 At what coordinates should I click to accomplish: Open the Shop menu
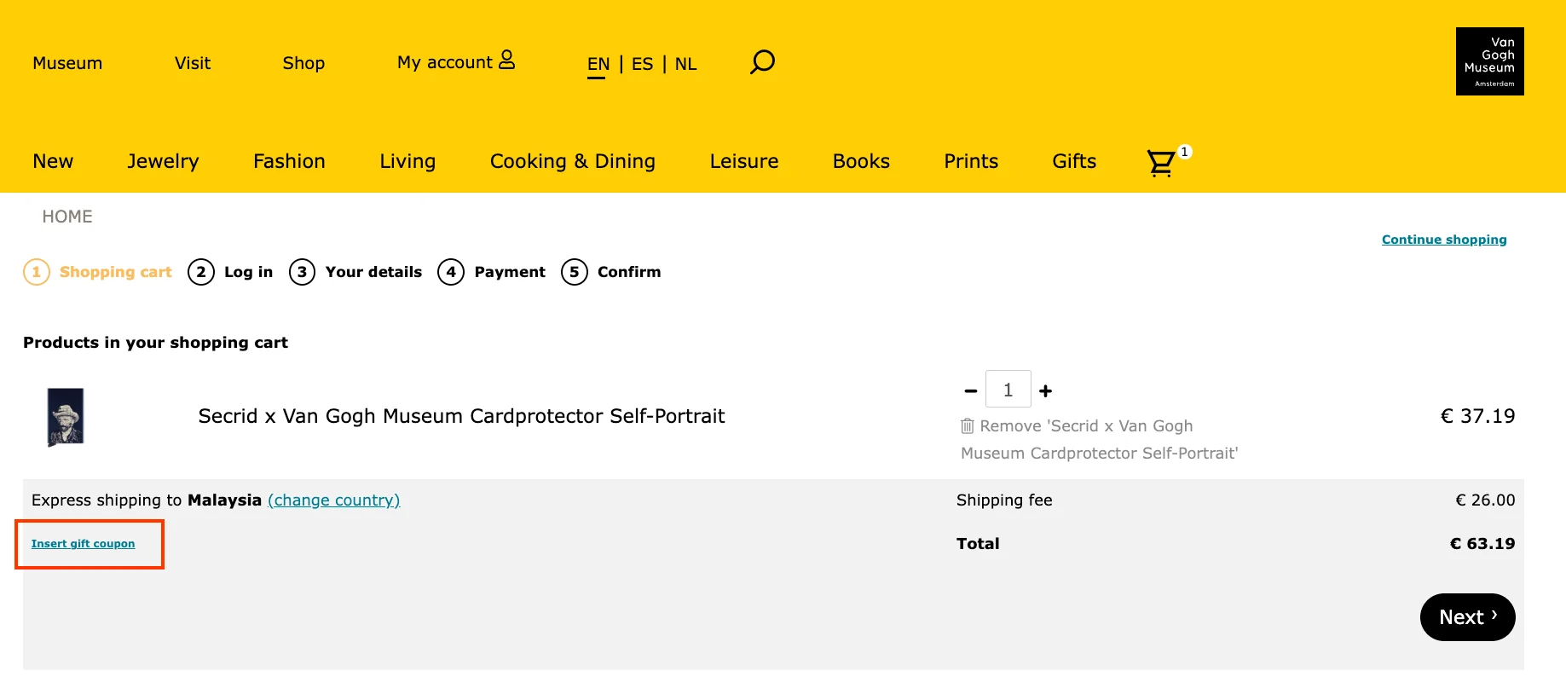(x=303, y=63)
